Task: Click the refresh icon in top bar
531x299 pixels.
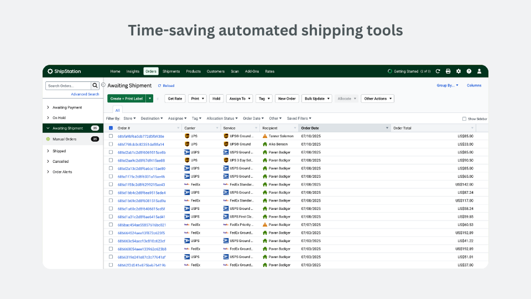Action: [x=438, y=71]
